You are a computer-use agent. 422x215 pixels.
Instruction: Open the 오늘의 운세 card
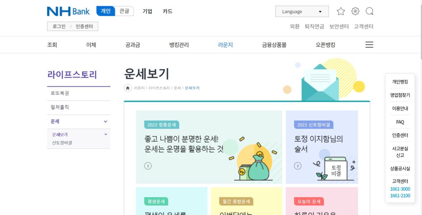click(322, 201)
